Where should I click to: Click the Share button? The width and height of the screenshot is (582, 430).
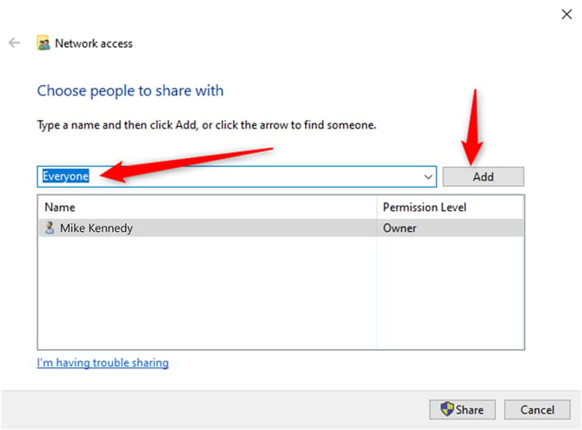tap(462, 409)
